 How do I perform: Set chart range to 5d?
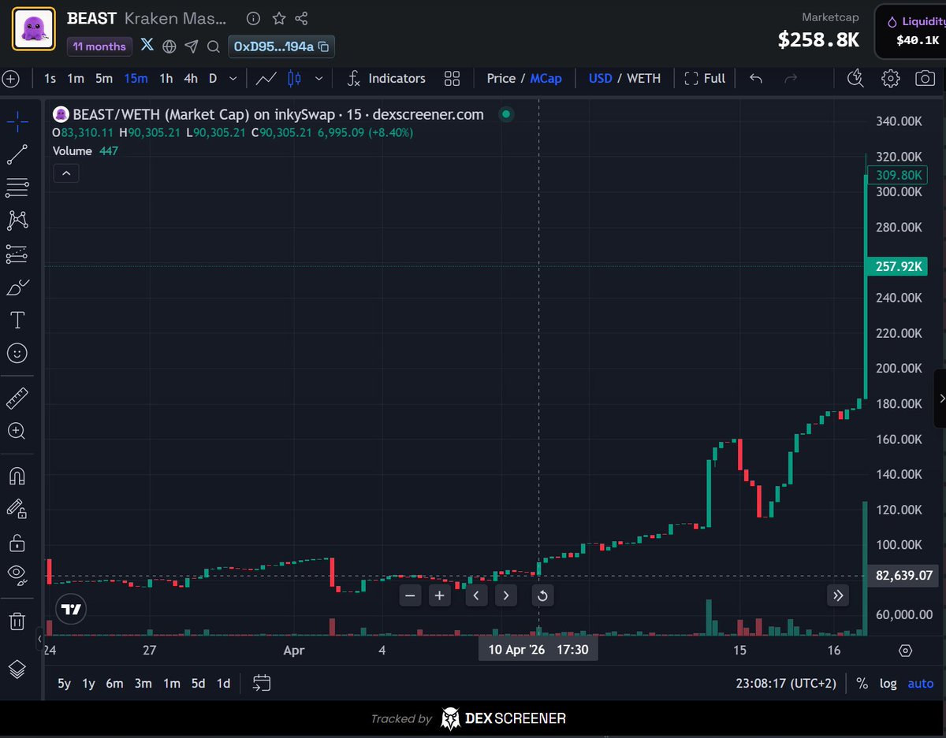tap(199, 683)
